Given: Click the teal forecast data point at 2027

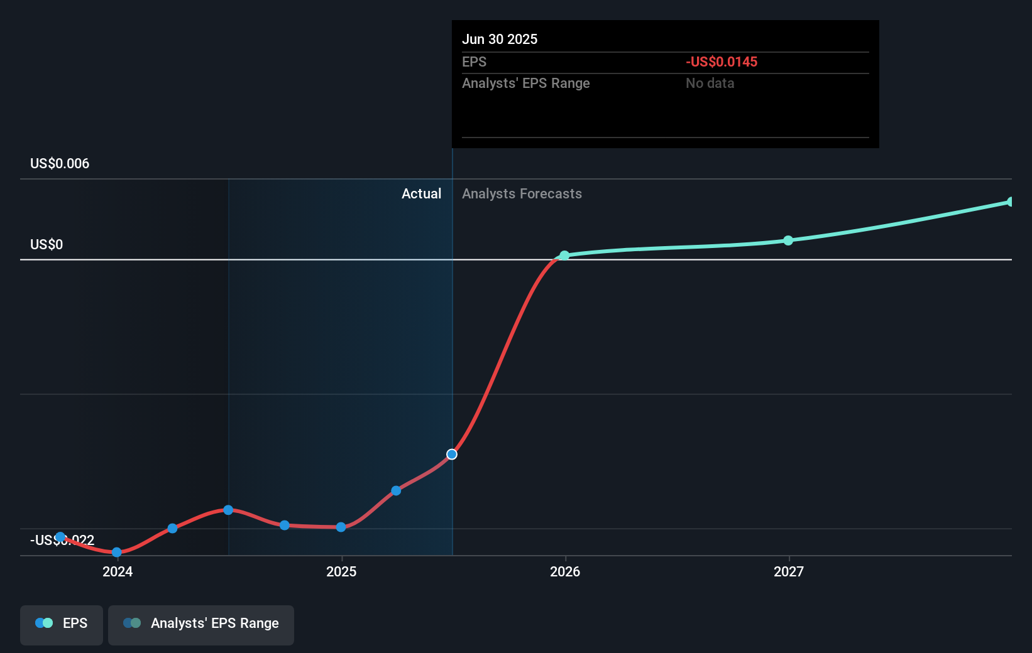Looking at the screenshot, I should [788, 240].
